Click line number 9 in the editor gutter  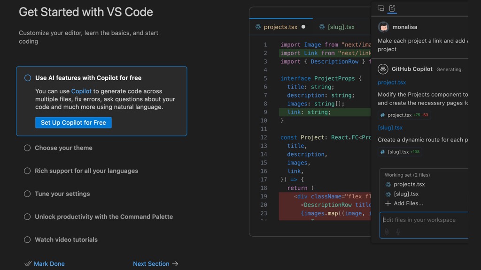265,112
